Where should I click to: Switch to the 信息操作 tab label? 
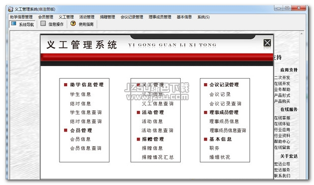[56, 24]
